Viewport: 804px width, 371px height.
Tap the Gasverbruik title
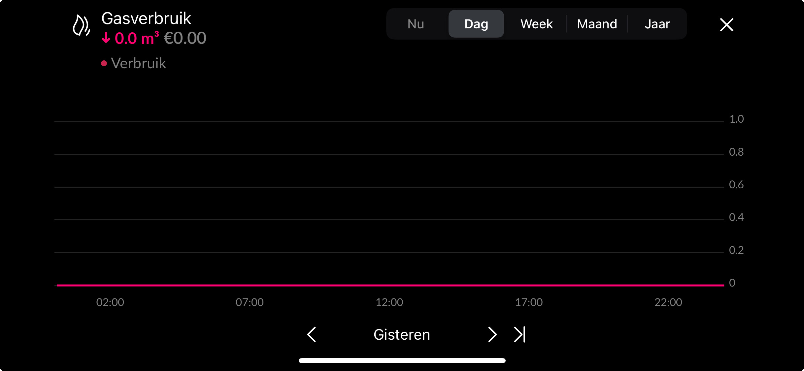146,18
